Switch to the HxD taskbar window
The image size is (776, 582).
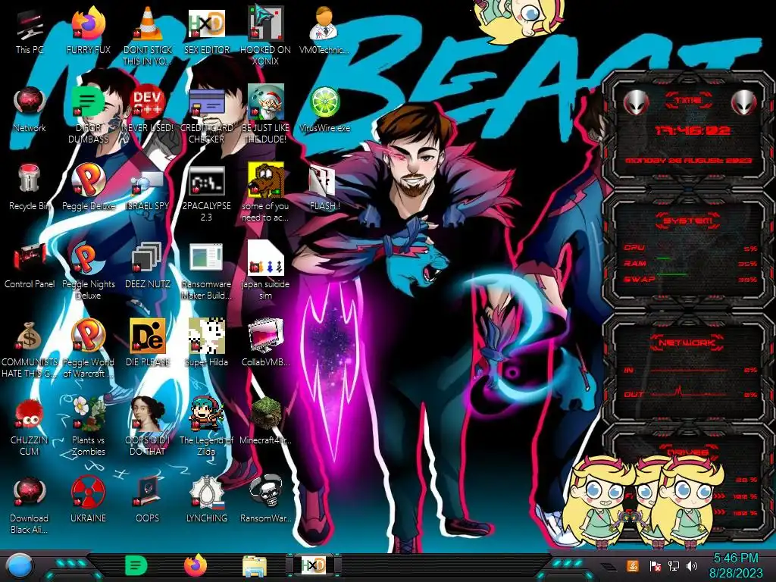click(x=313, y=565)
